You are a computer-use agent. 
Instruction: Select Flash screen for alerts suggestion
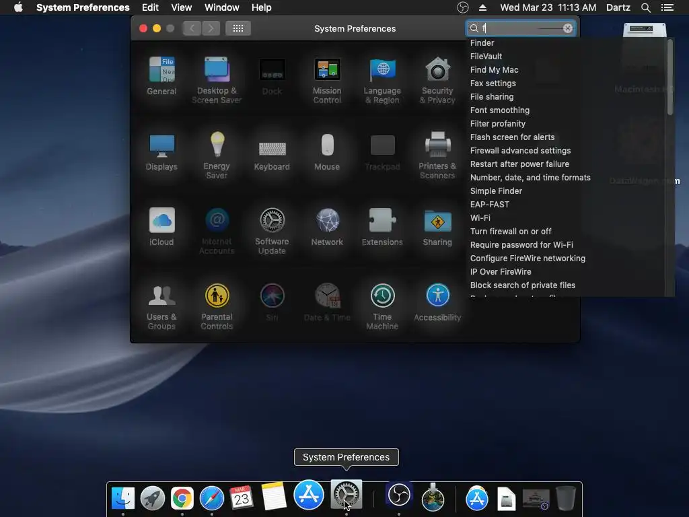click(x=512, y=137)
